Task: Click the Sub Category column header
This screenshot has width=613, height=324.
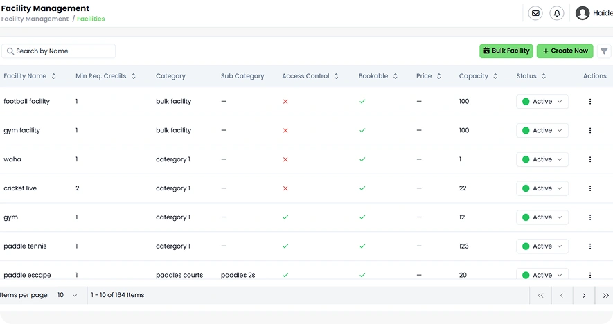Action: click(x=242, y=76)
